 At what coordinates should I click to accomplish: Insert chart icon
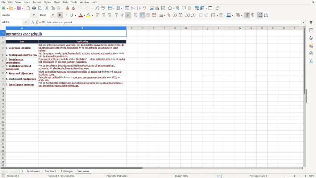point(157,8)
